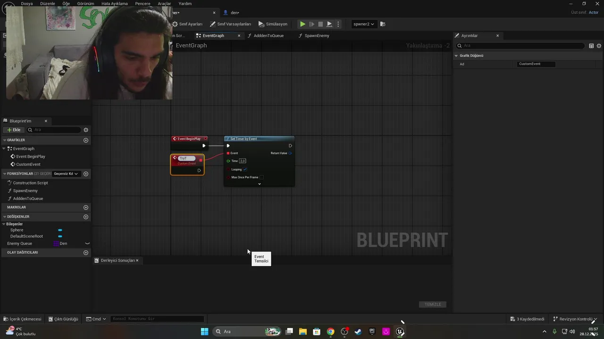Open the Geçersiz Kıl override dropdown

coord(66,174)
